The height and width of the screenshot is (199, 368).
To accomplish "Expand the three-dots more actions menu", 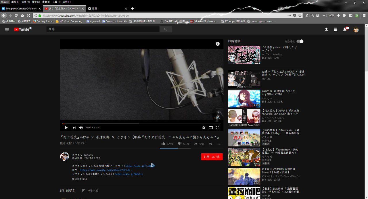I will tap(220, 144).
